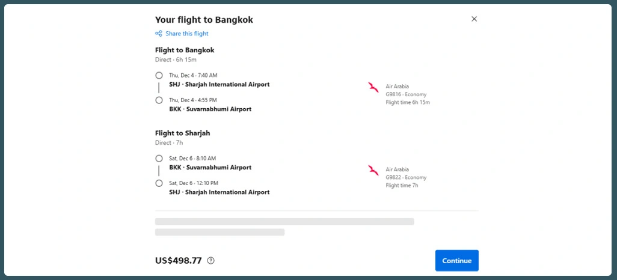The width and height of the screenshot is (617, 280).
Task: Click the SHJ departure circle marker on Dec 4
Action: pos(159,76)
